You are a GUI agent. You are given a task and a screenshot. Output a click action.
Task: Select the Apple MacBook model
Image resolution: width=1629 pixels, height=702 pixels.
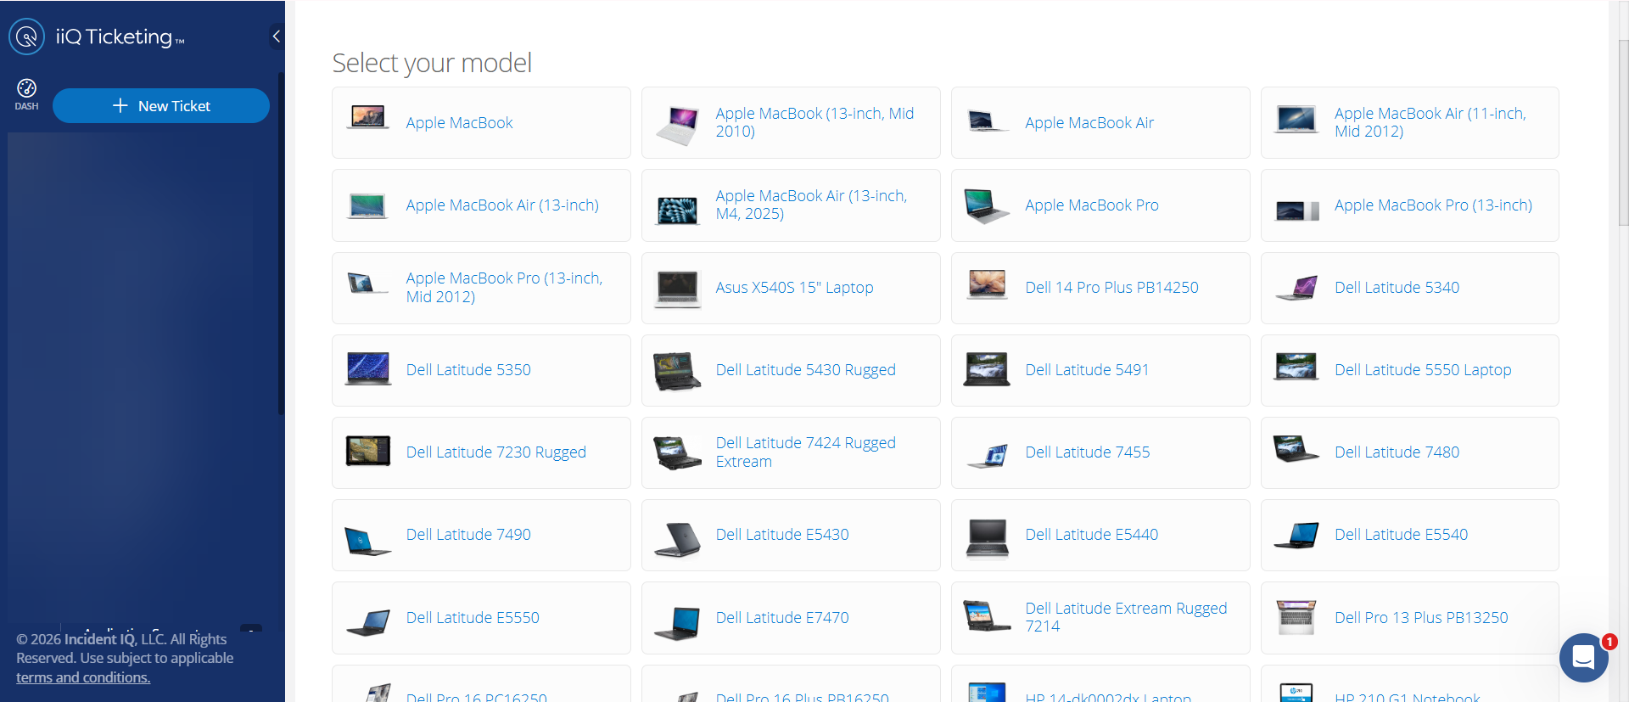pos(459,123)
